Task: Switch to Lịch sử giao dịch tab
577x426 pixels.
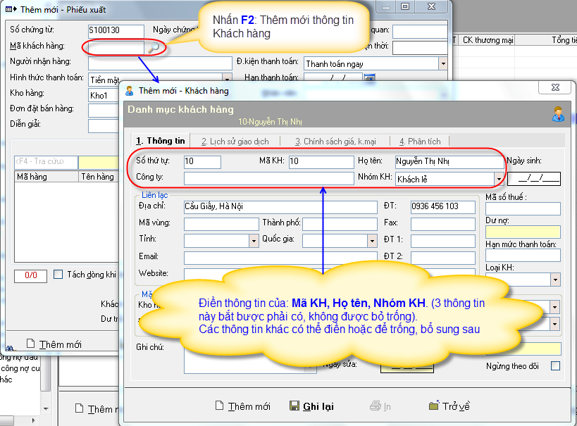Action: coord(234,141)
